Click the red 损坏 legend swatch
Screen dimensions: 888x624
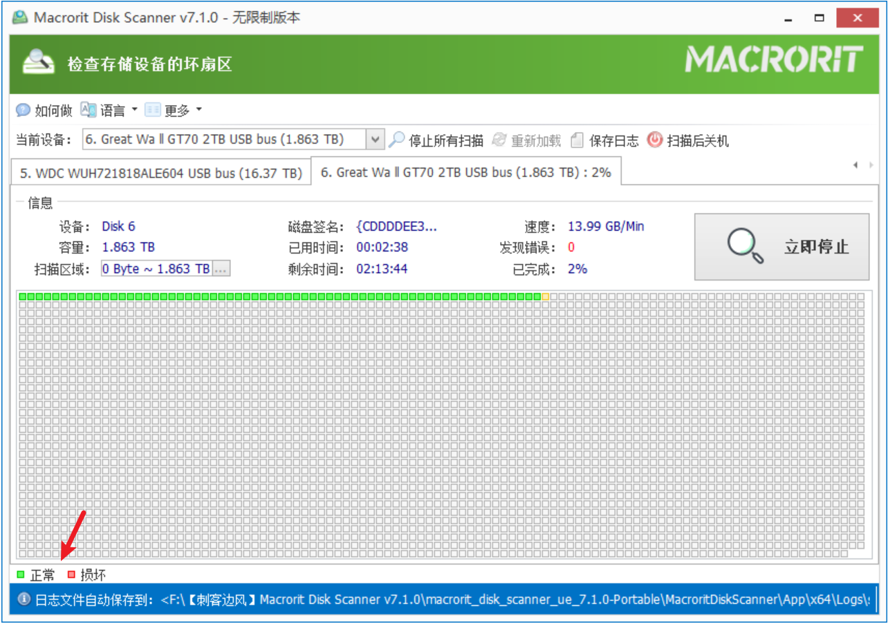[71, 574]
